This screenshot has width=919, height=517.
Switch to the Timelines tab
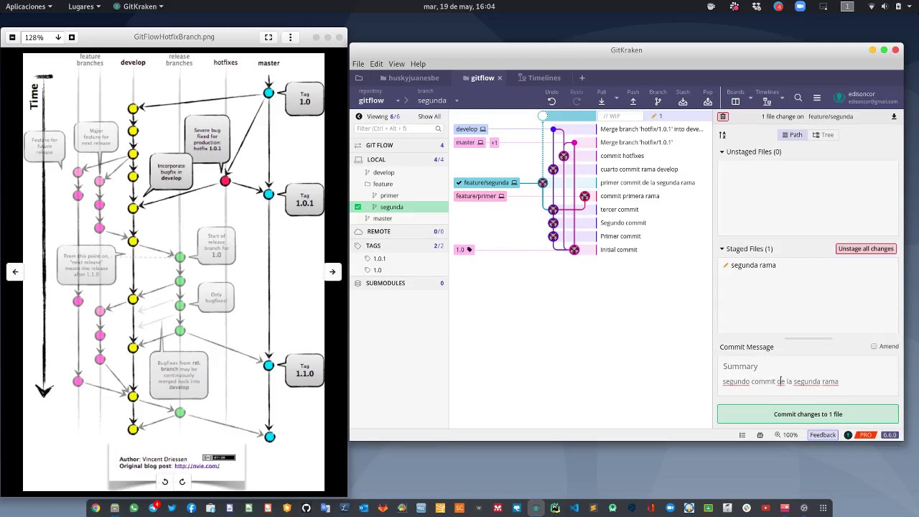pyautogui.click(x=539, y=78)
